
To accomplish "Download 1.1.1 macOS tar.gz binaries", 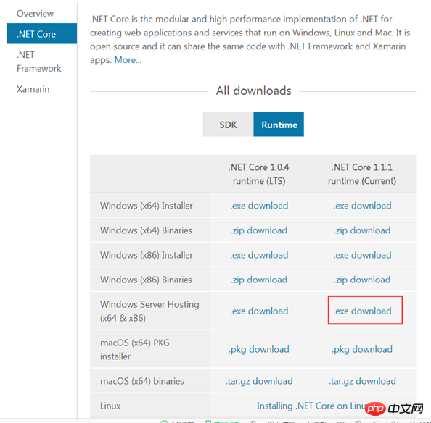I will click(x=362, y=381).
